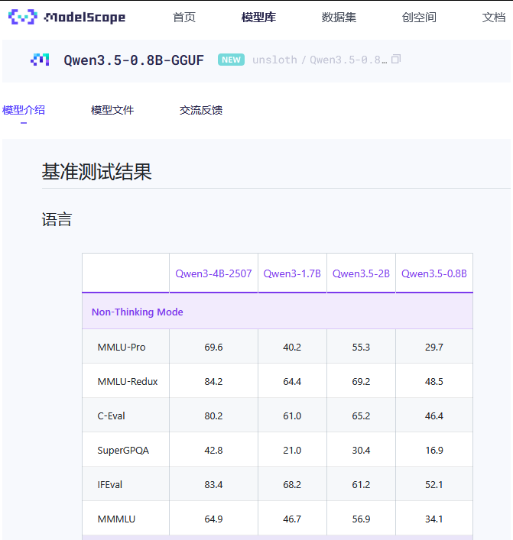Screen dimensions: 513x540
Task: Click the 46.4 C-Eval value
Action: pyautogui.click(x=434, y=416)
